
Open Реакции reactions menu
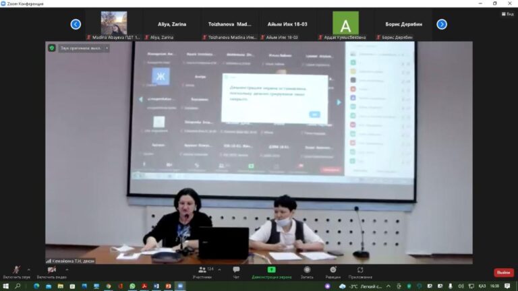pyautogui.click(x=333, y=270)
